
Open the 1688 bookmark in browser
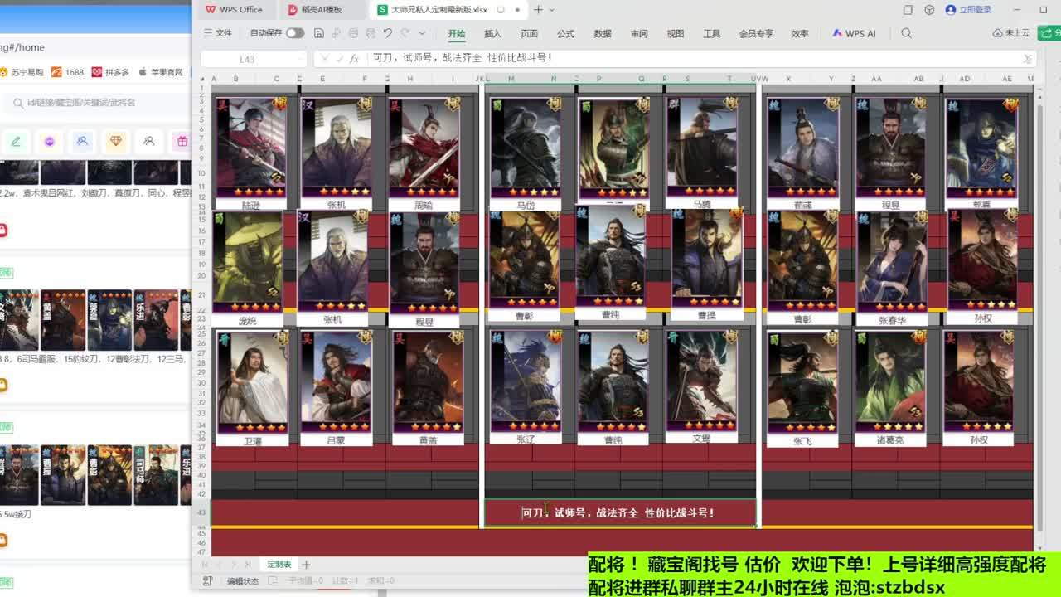point(67,72)
